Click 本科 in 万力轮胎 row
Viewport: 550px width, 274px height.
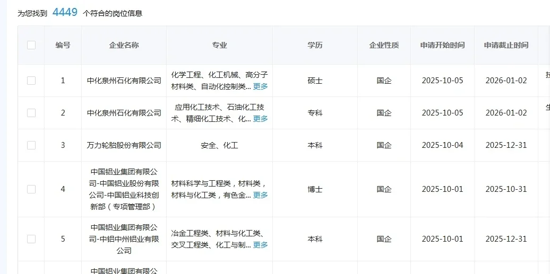pyautogui.click(x=315, y=145)
